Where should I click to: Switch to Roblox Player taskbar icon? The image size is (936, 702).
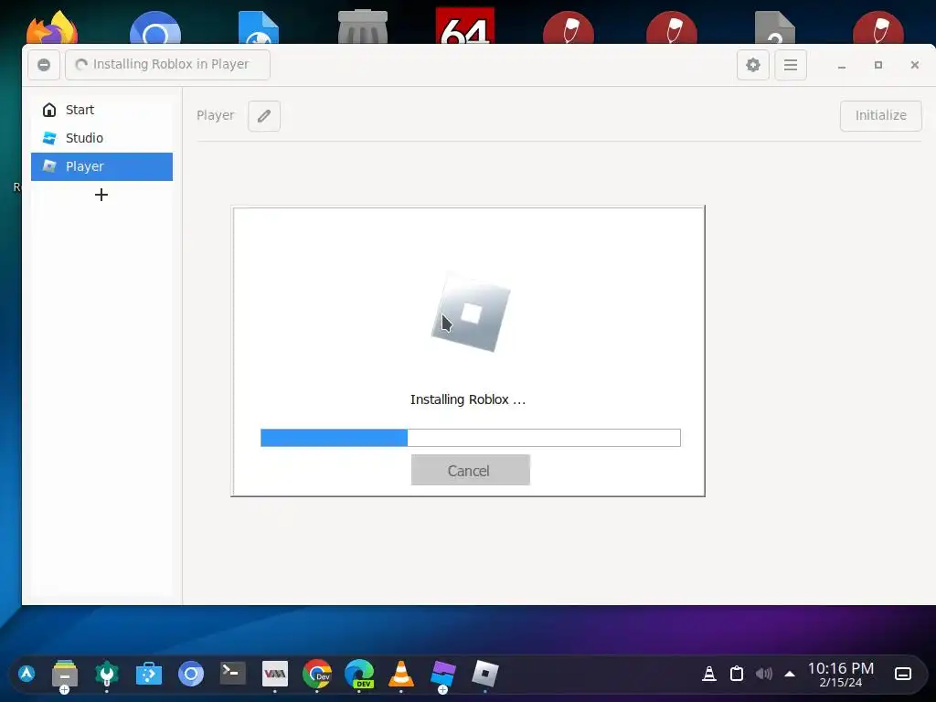click(x=484, y=674)
